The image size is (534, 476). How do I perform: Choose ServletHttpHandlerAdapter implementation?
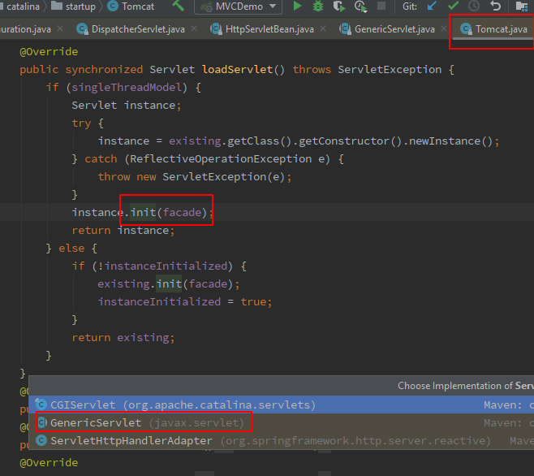pyautogui.click(x=282, y=440)
